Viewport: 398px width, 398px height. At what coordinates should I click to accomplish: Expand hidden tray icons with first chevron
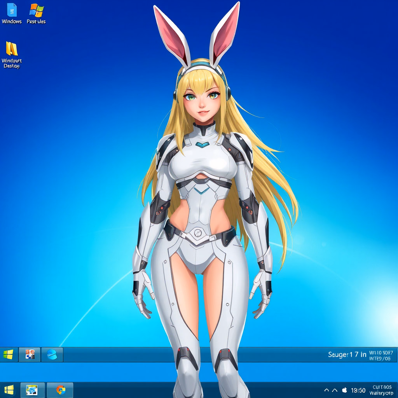[326, 390]
